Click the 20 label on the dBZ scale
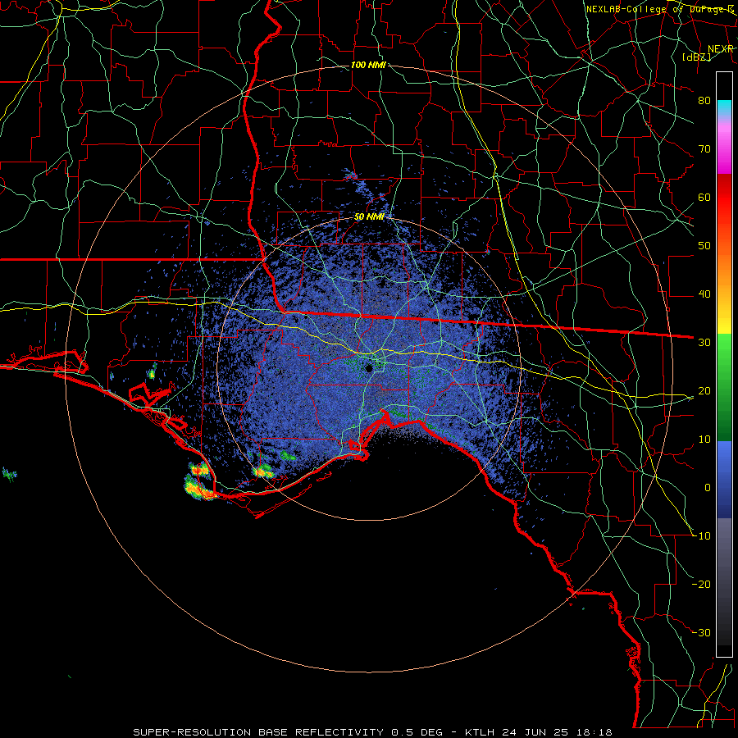The height and width of the screenshot is (738, 738). pyautogui.click(x=704, y=390)
